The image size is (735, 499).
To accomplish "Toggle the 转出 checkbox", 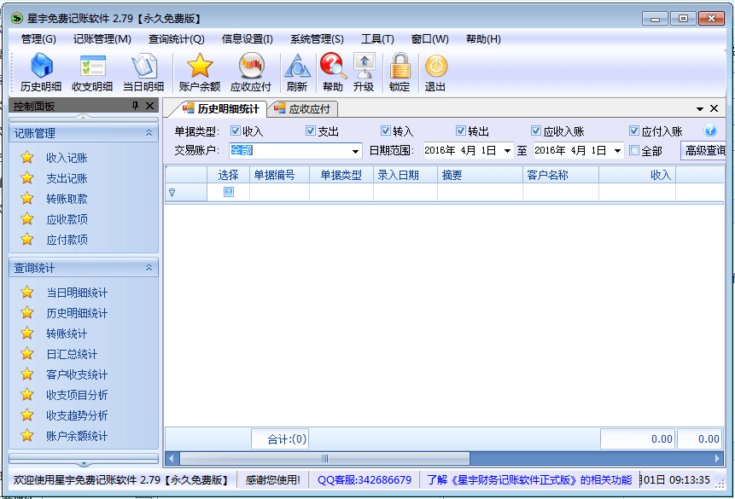I will [461, 131].
